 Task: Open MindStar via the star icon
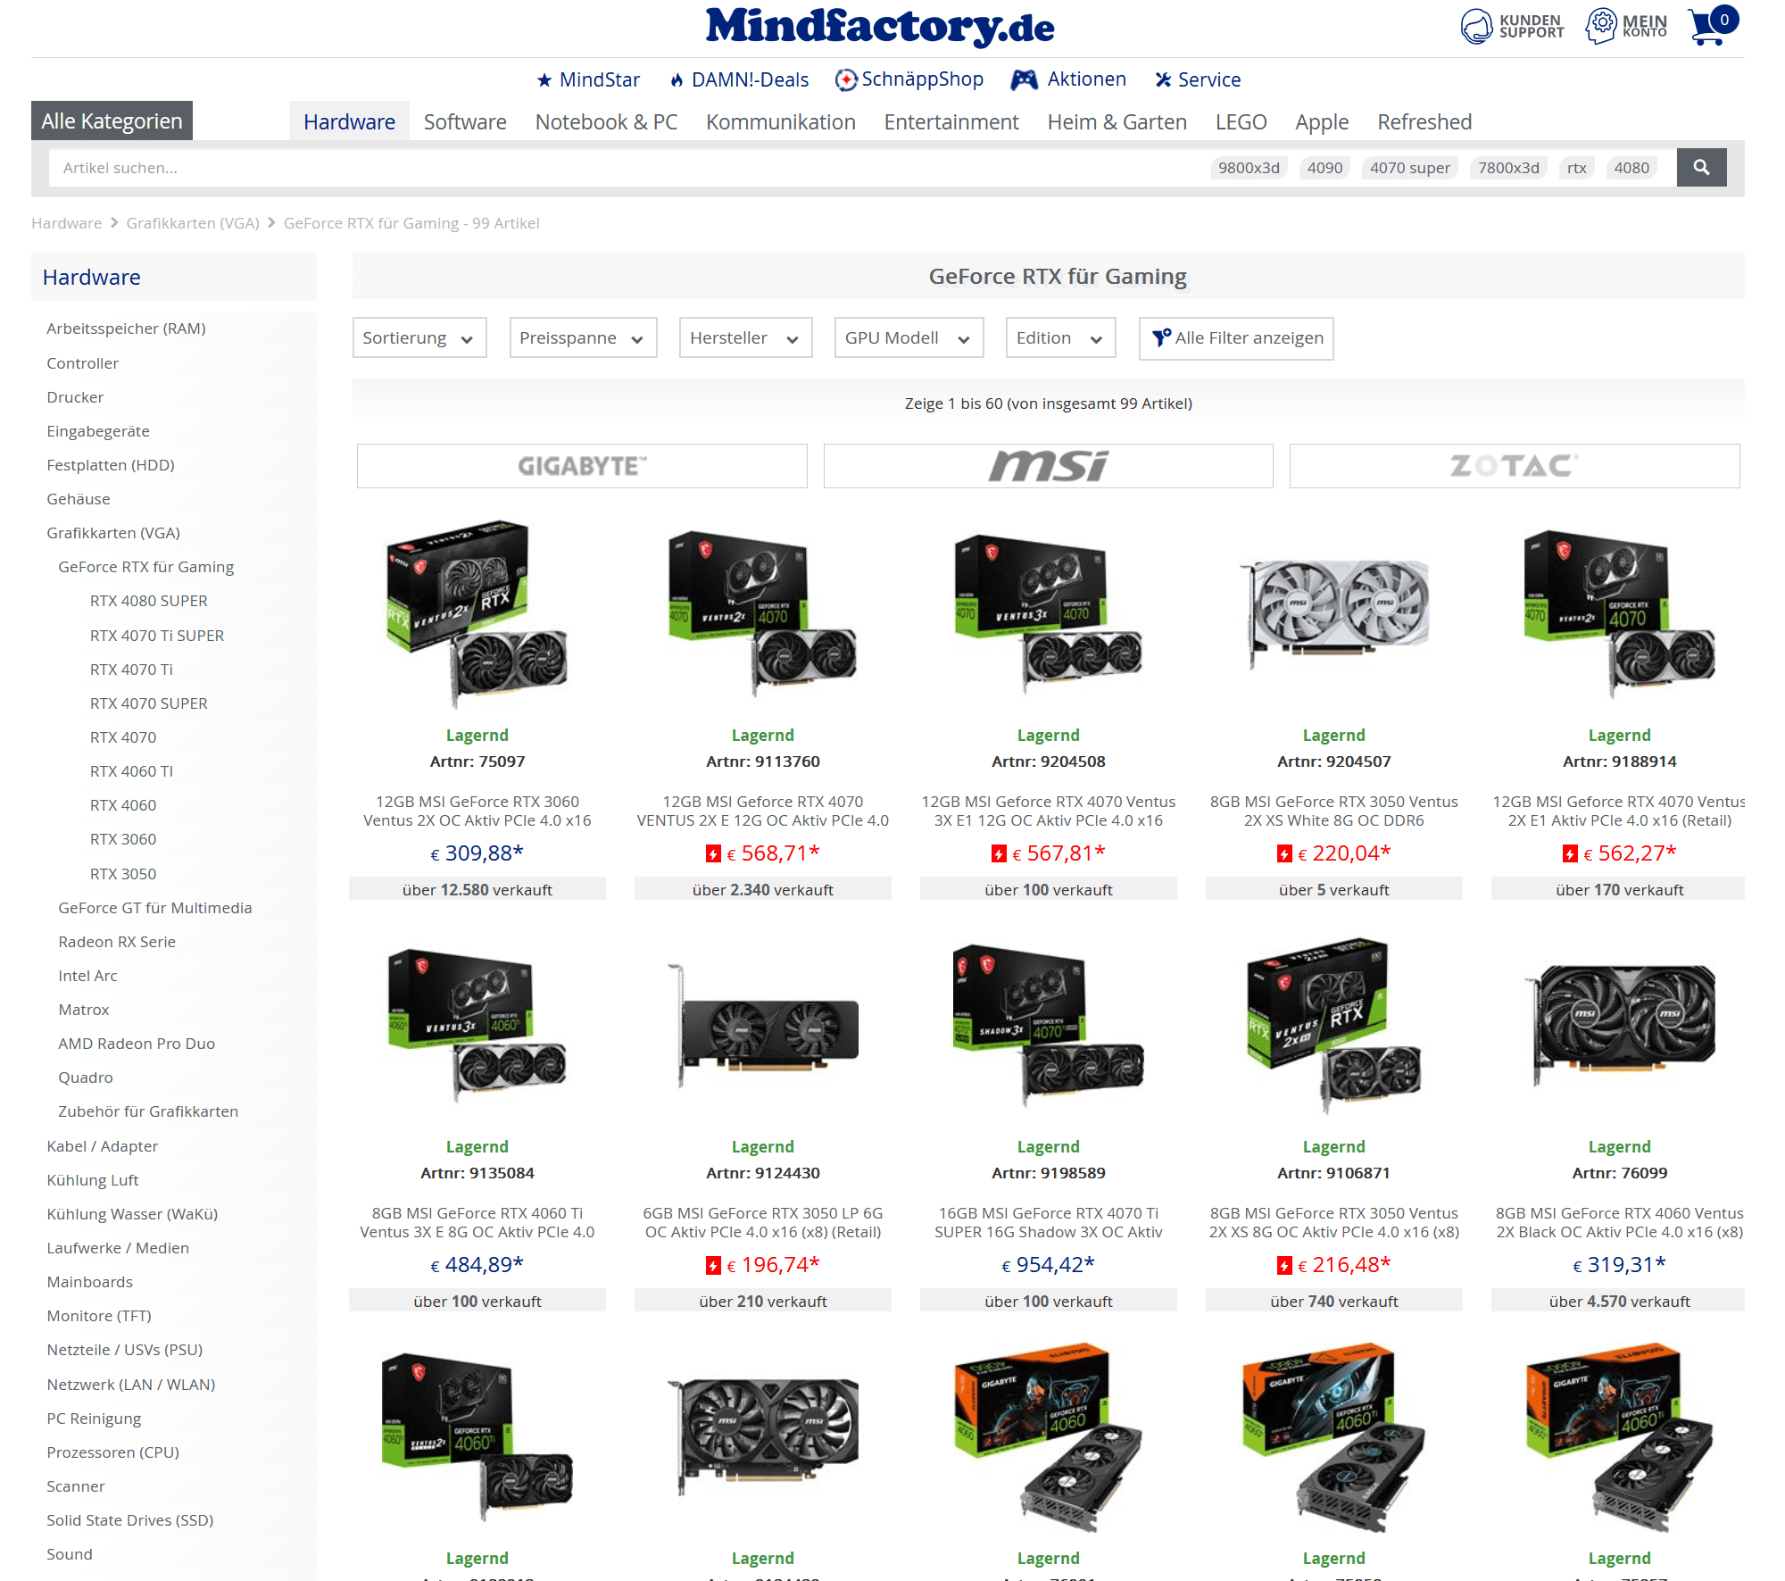544,80
